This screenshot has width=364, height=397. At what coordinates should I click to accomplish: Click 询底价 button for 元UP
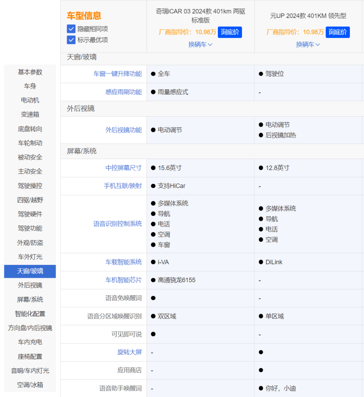tap(338, 32)
